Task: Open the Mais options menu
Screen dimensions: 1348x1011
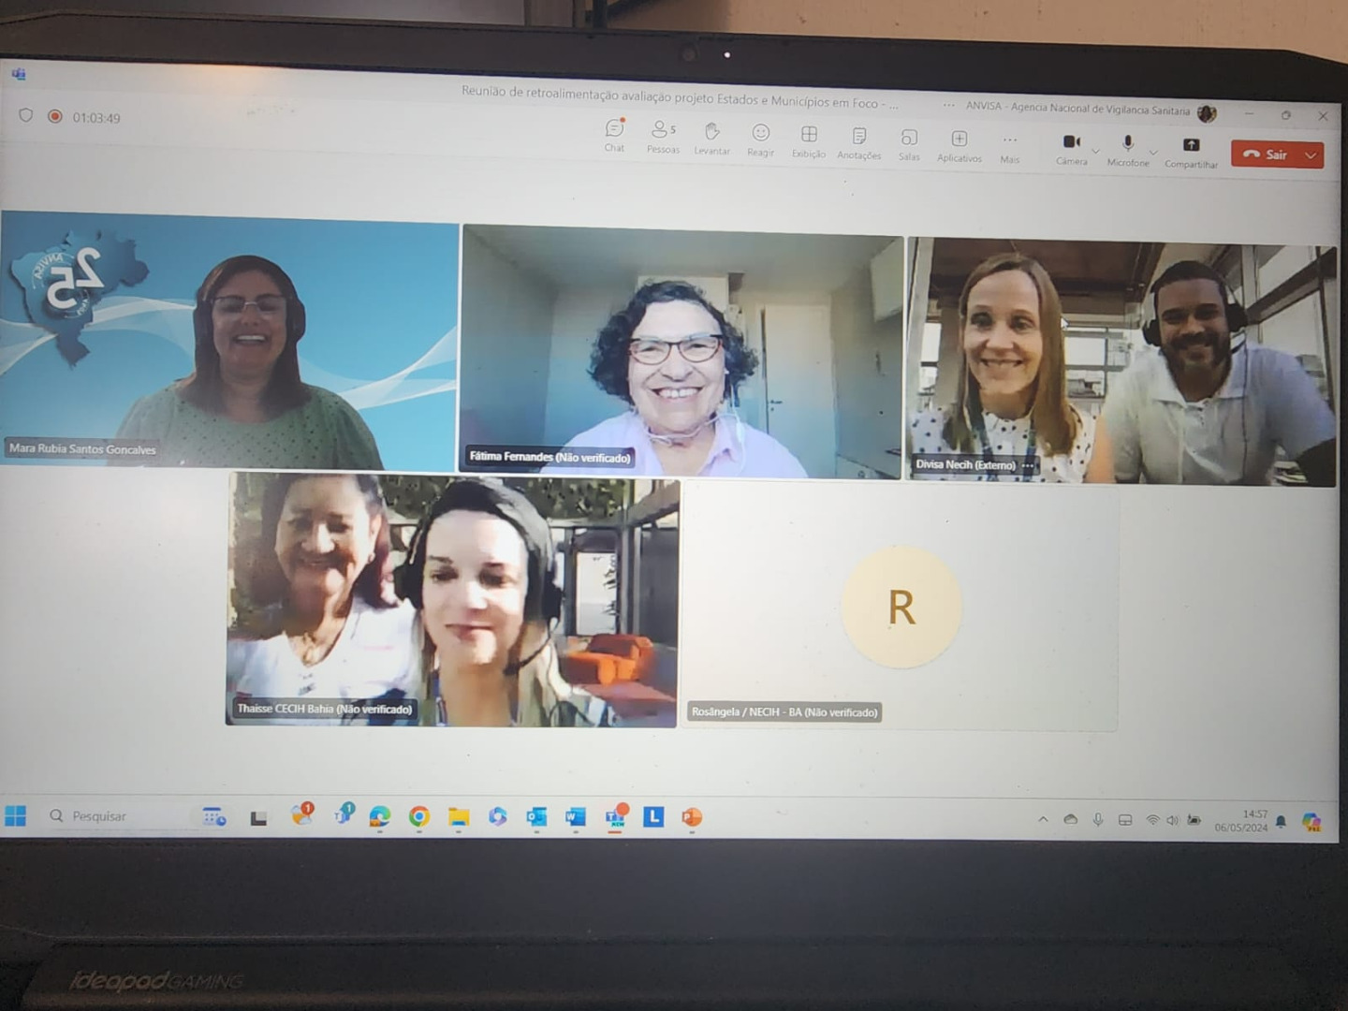Action: [1009, 148]
